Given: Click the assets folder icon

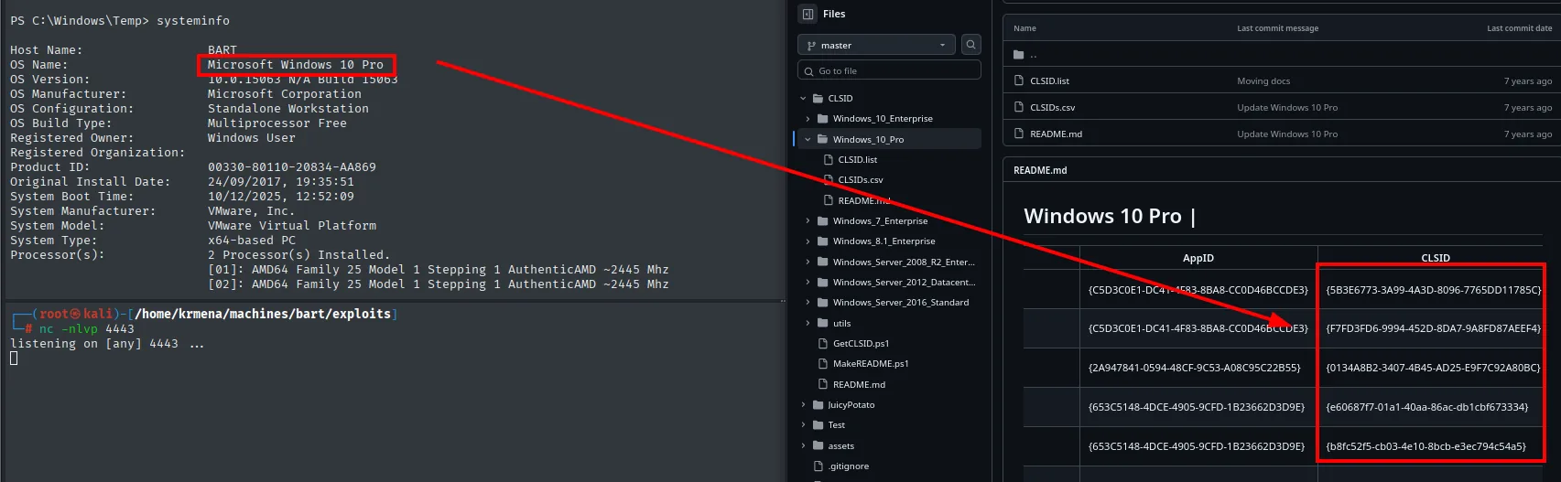Looking at the screenshot, I should [x=818, y=445].
